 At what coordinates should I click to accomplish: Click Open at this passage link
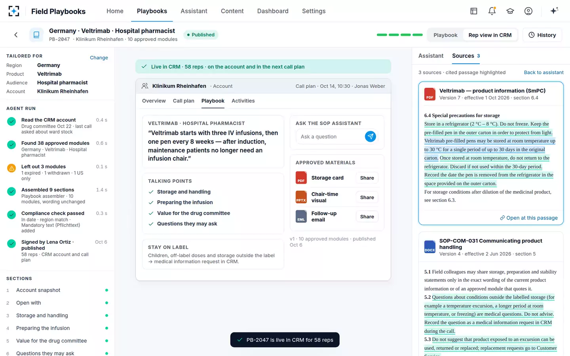(529, 218)
